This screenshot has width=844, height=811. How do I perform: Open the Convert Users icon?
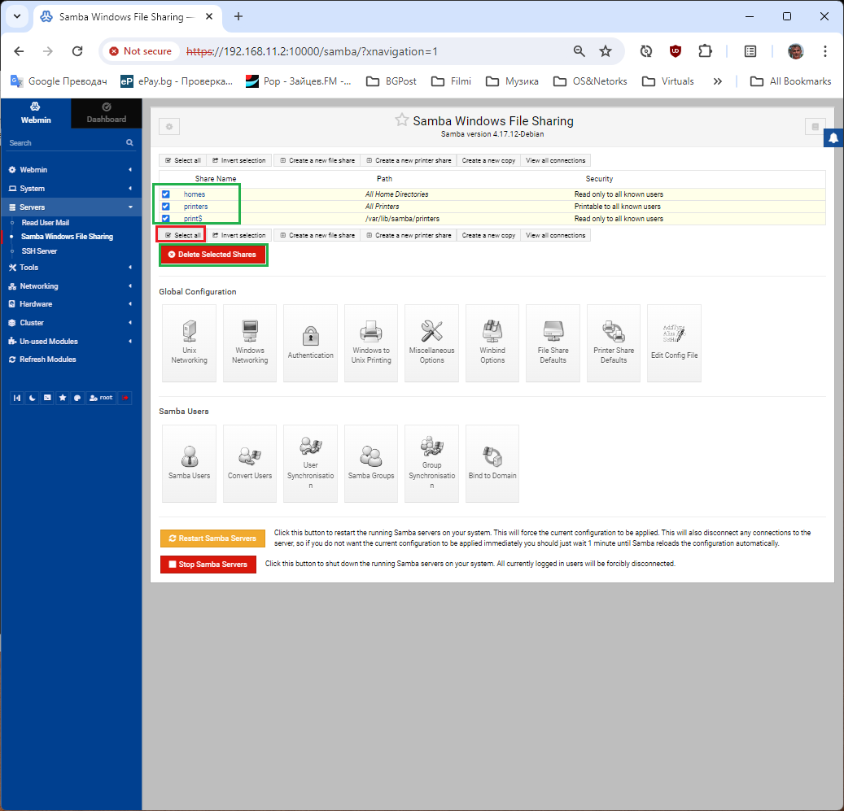click(250, 463)
